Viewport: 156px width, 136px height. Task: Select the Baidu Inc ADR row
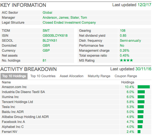(x=76, y=112)
